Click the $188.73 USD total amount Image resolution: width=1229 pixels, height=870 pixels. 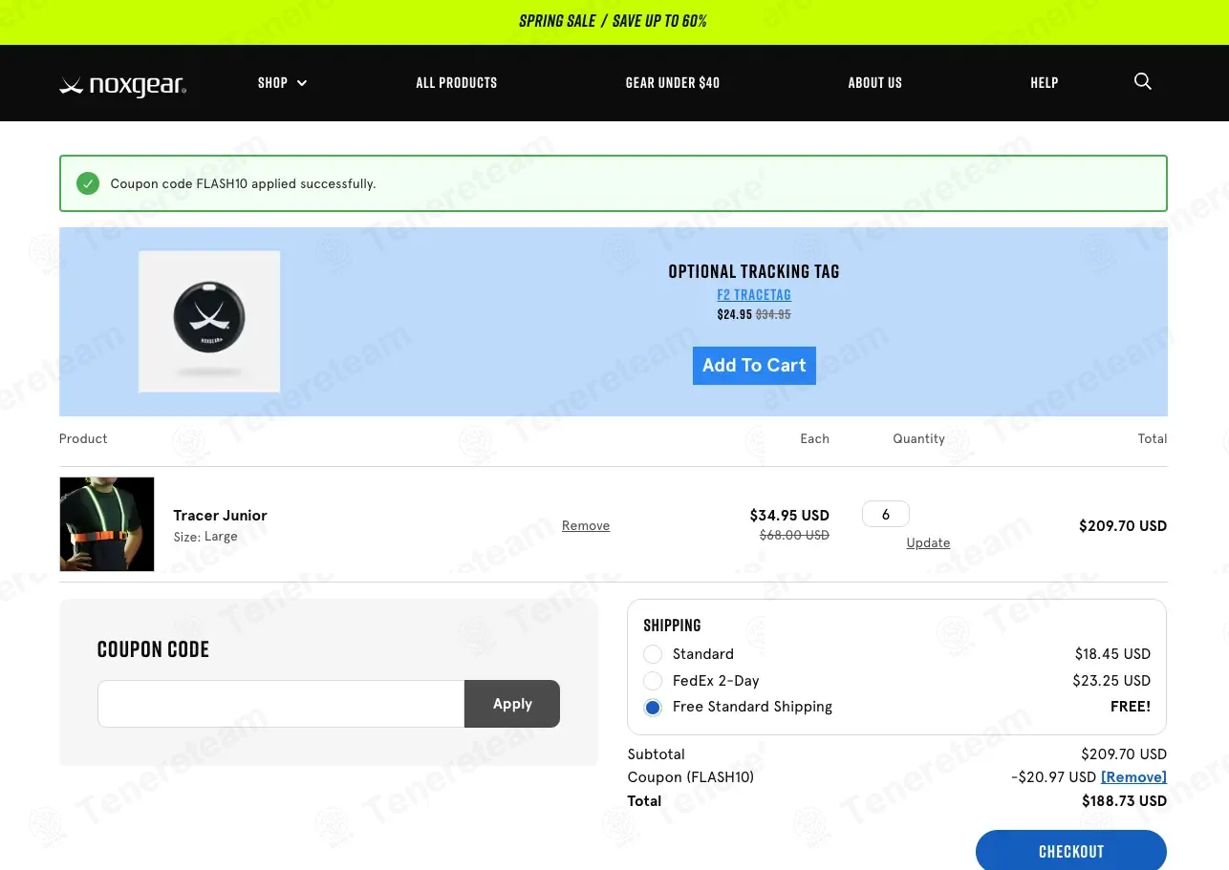(1124, 801)
